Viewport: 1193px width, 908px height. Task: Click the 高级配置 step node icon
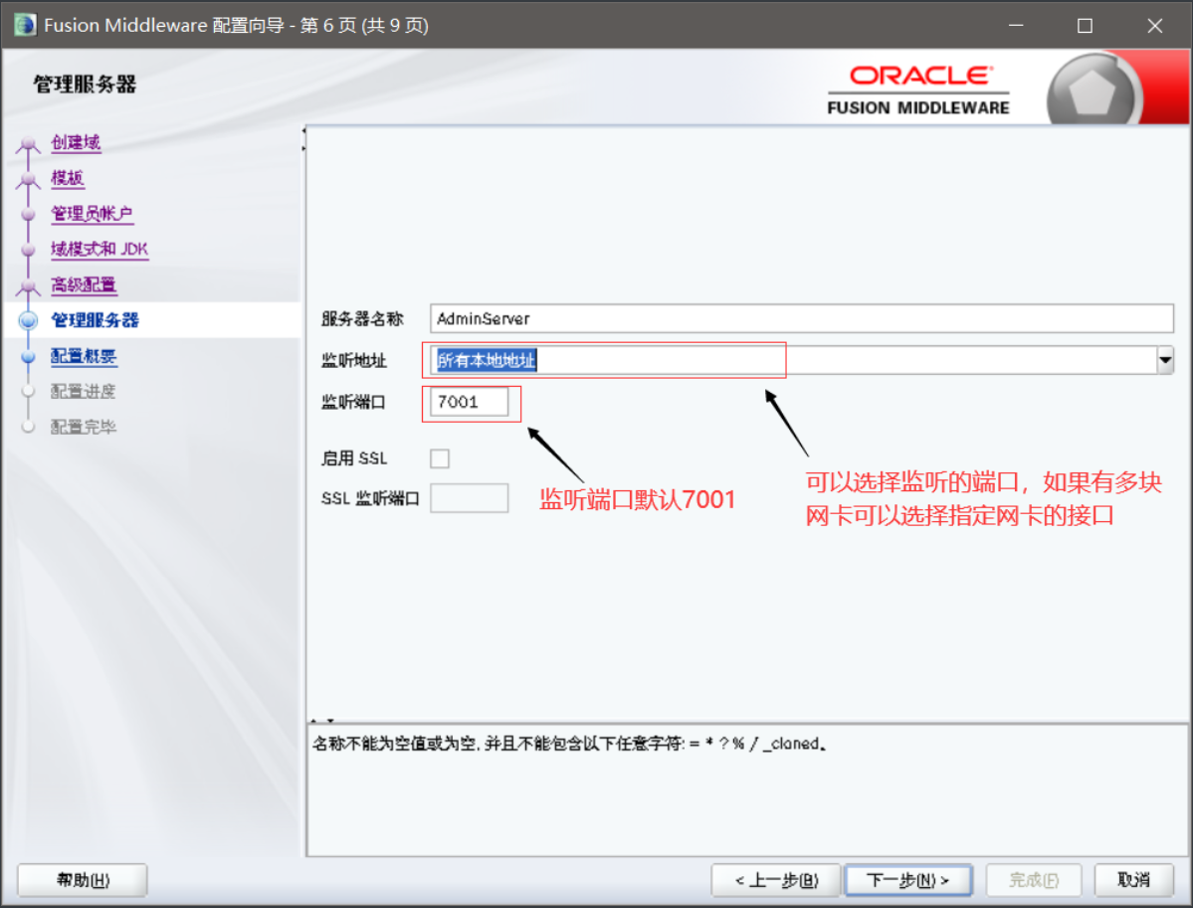(30, 284)
